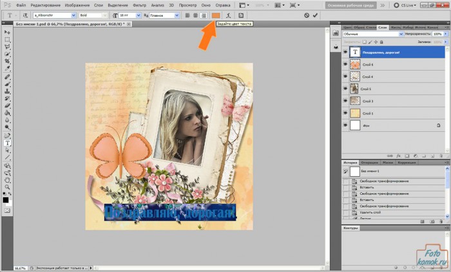
Task: Click left align text icon
Action: tap(188, 15)
